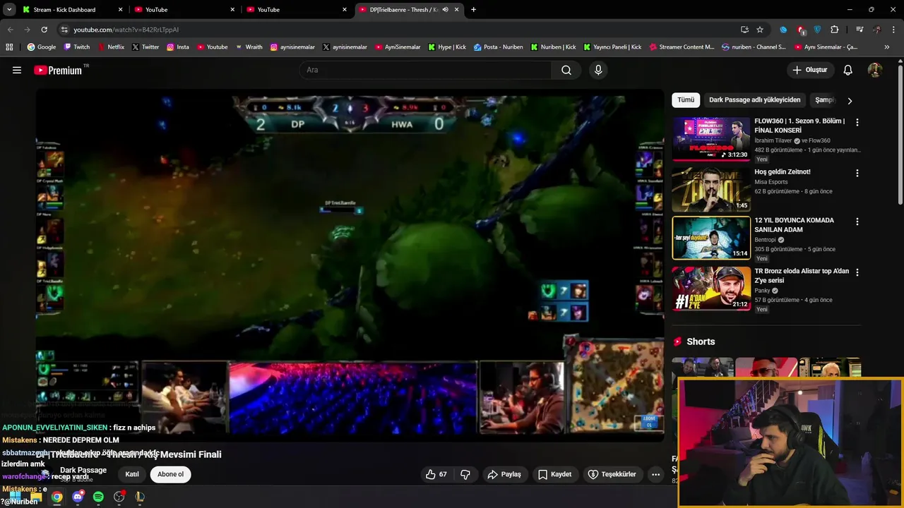Click the Oluştur create button
This screenshot has height=508, width=904.
point(810,70)
